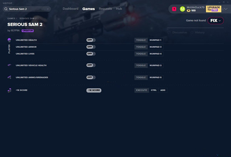Toggle Unlimited Health on

[x=91, y=40]
